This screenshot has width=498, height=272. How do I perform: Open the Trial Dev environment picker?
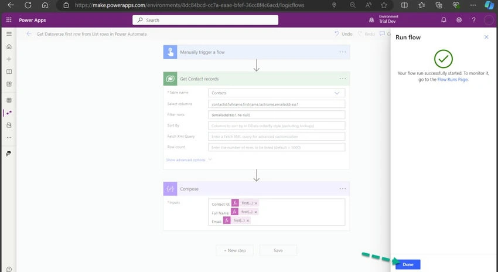pyautogui.click(x=384, y=19)
